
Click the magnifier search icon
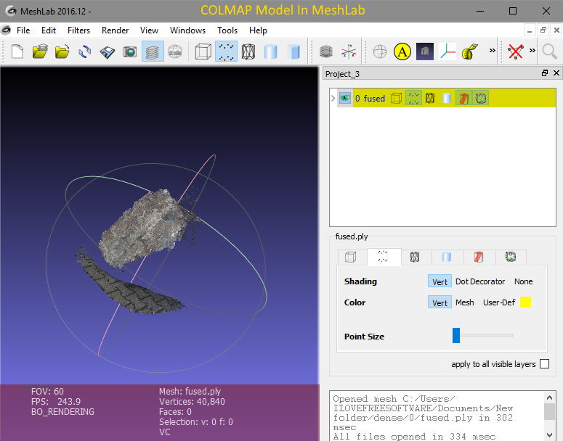[x=549, y=51]
